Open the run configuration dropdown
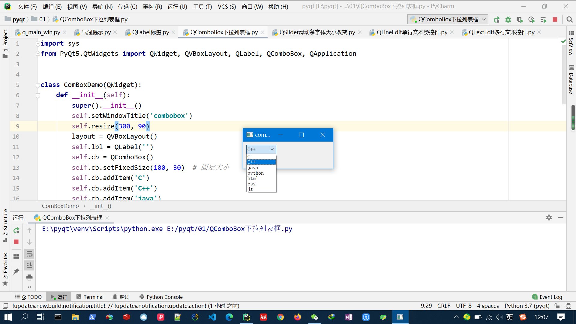The image size is (576, 324). pos(447,19)
